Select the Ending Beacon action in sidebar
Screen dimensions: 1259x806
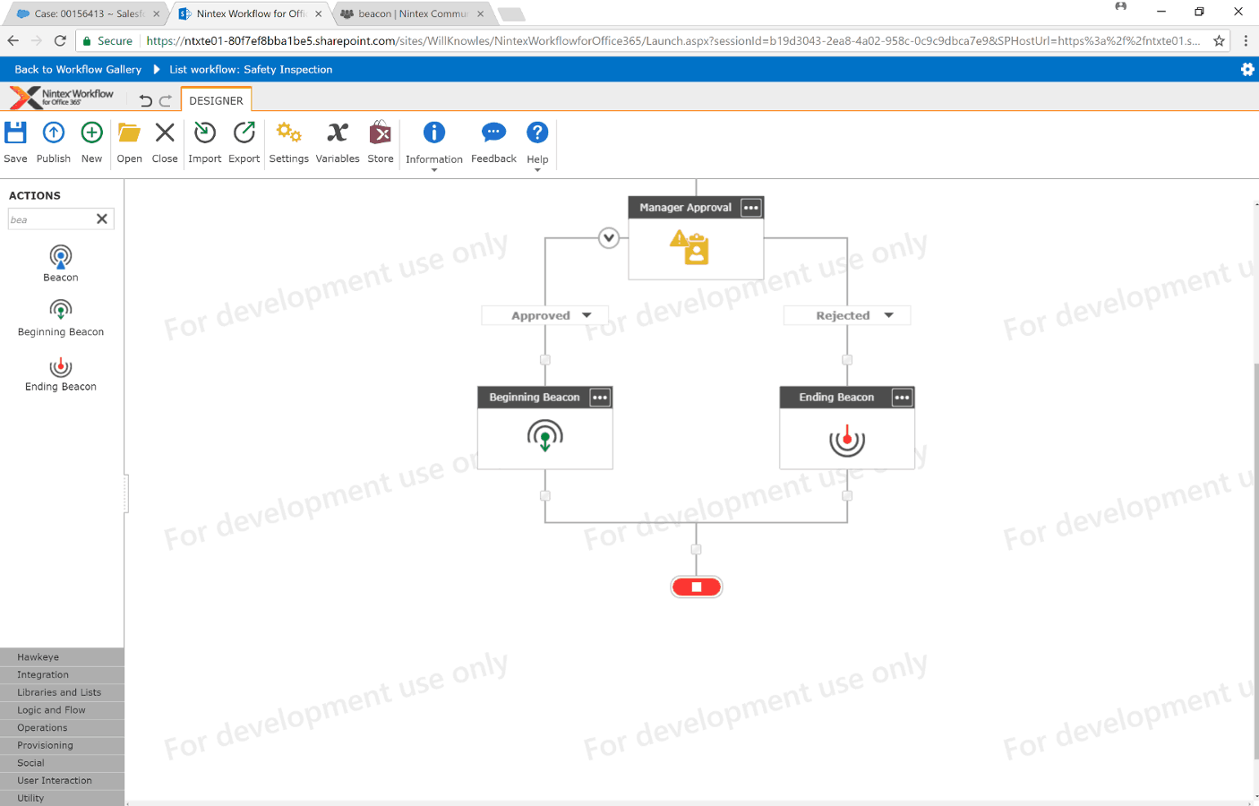tap(61, 373)
